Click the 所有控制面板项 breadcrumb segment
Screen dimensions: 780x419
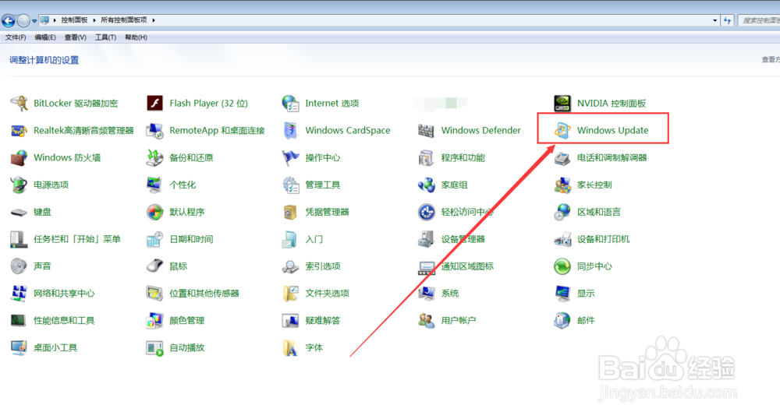124,19
